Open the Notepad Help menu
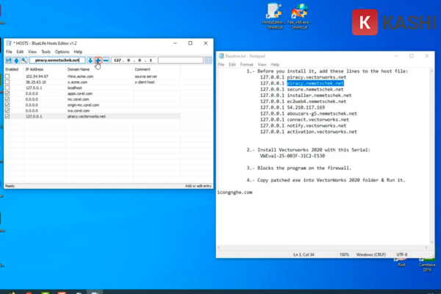The height and width of the screenshot is (294, 441). [275, 65]
